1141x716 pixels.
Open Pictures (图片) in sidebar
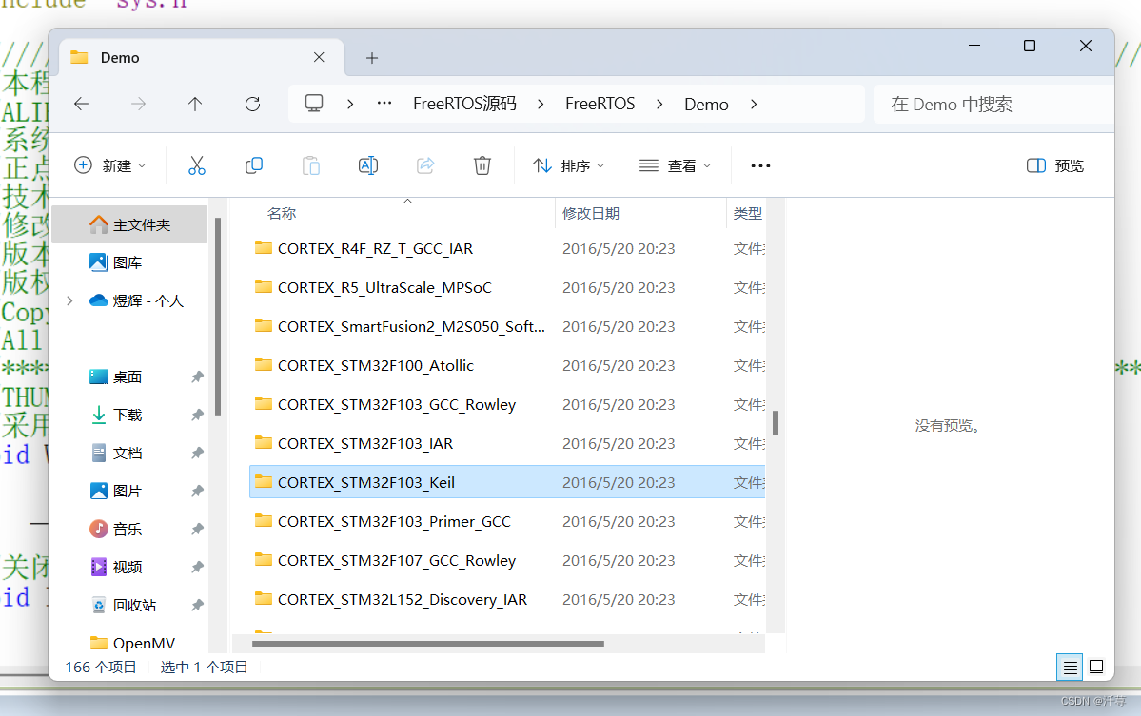click(x=129, y=491)
